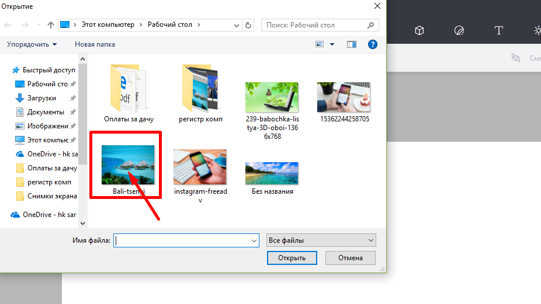Open recent locations dropdown next to Forward
The height and width of the screenshot is (304, 541).
39,25
